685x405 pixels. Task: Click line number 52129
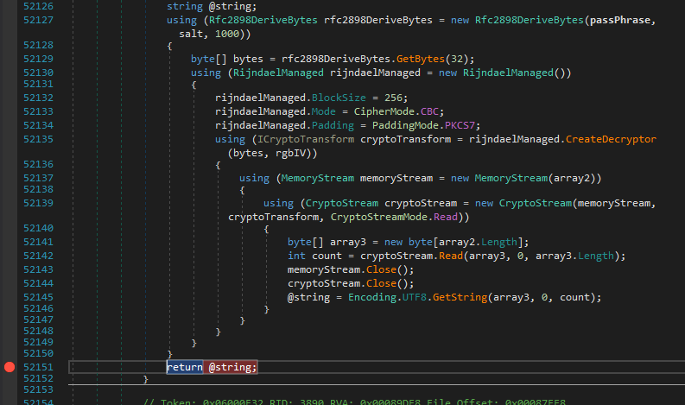click(x=39, y=59)
